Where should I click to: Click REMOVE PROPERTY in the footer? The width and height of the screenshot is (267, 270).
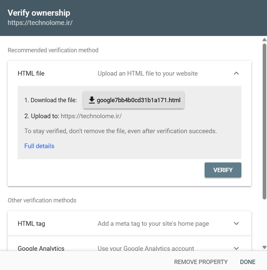pos(201,262)
